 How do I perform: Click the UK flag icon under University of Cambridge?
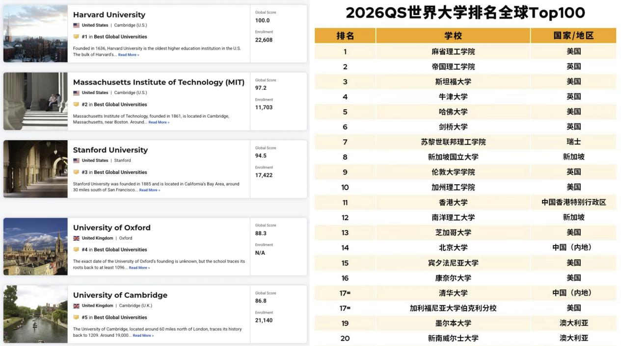[76, 306]
